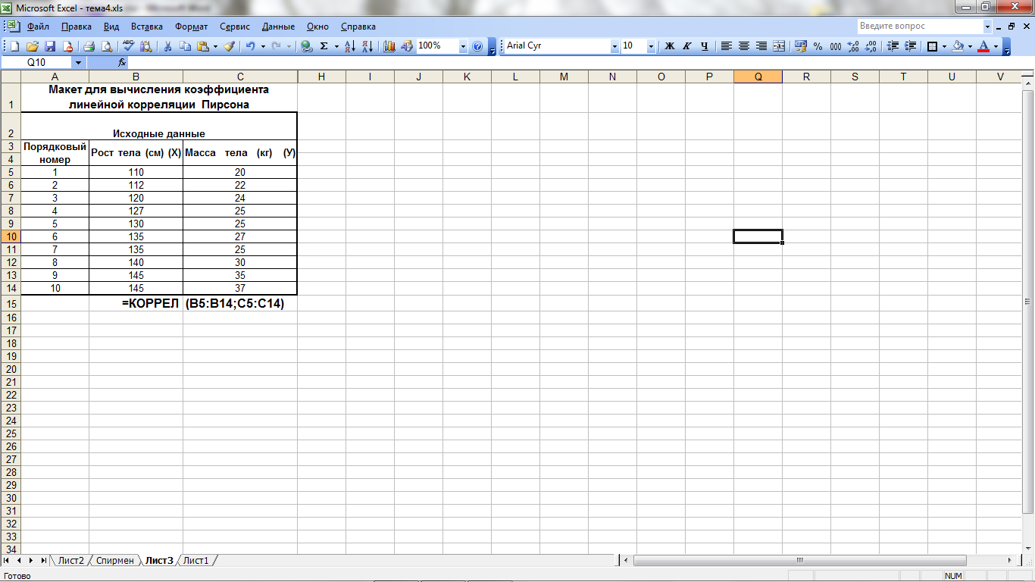Toggle align right
This screenshot has width=1035, height=582.
pos(761,46)
